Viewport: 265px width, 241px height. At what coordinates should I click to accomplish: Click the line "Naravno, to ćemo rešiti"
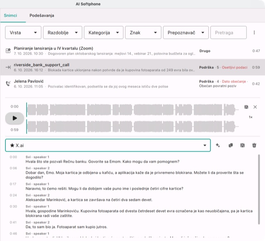[104, 189]
